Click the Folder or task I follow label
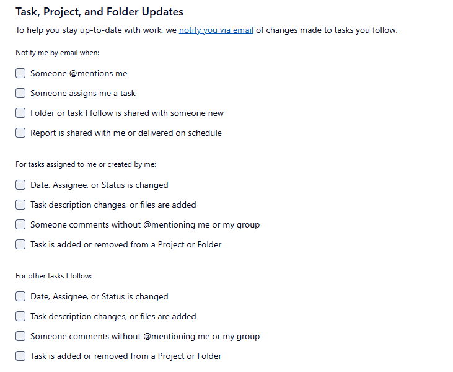453x372 pixels. (127, 113)
